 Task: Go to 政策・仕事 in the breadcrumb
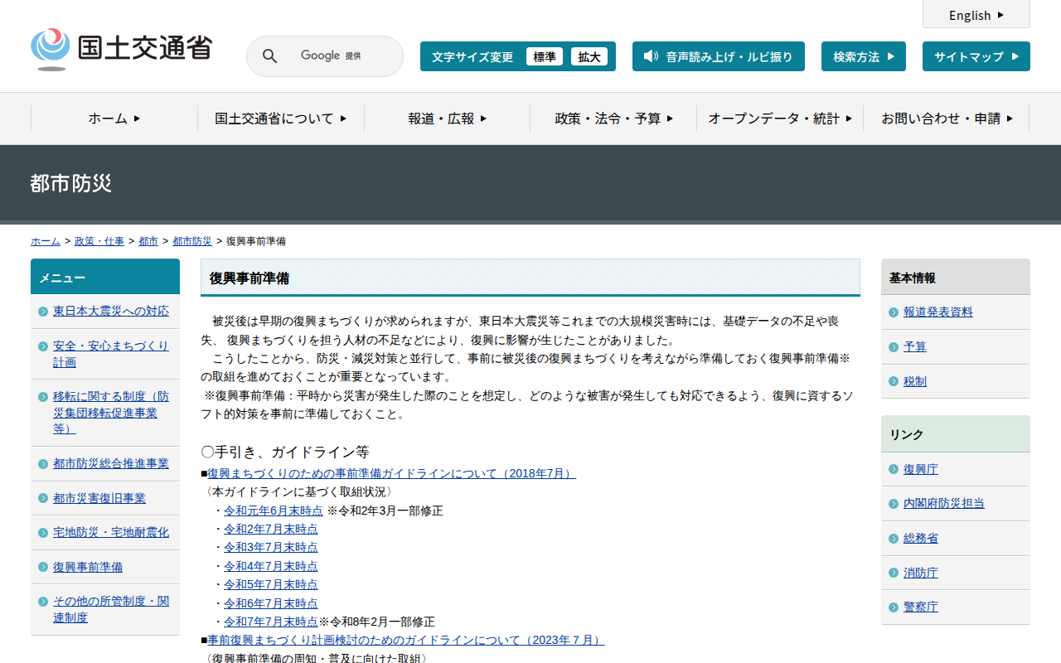click(99, 241)
